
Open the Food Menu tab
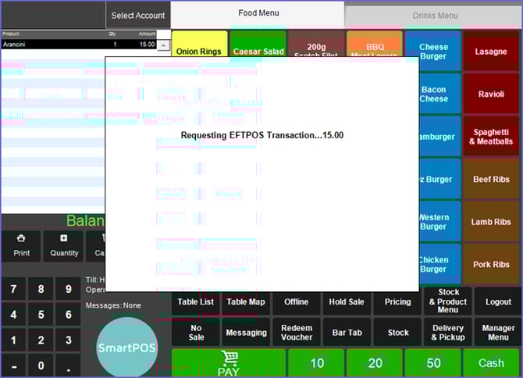pos(258,13)
